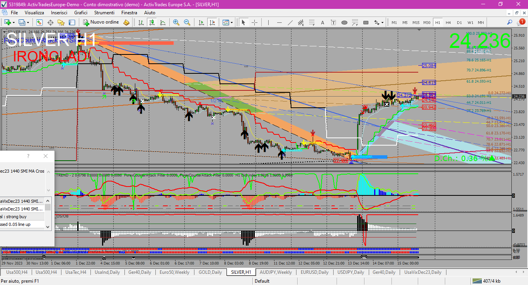This screenshot has height=285, width=528.
Task: Select the Fibonacci arc tool
Action: (355, 22)
